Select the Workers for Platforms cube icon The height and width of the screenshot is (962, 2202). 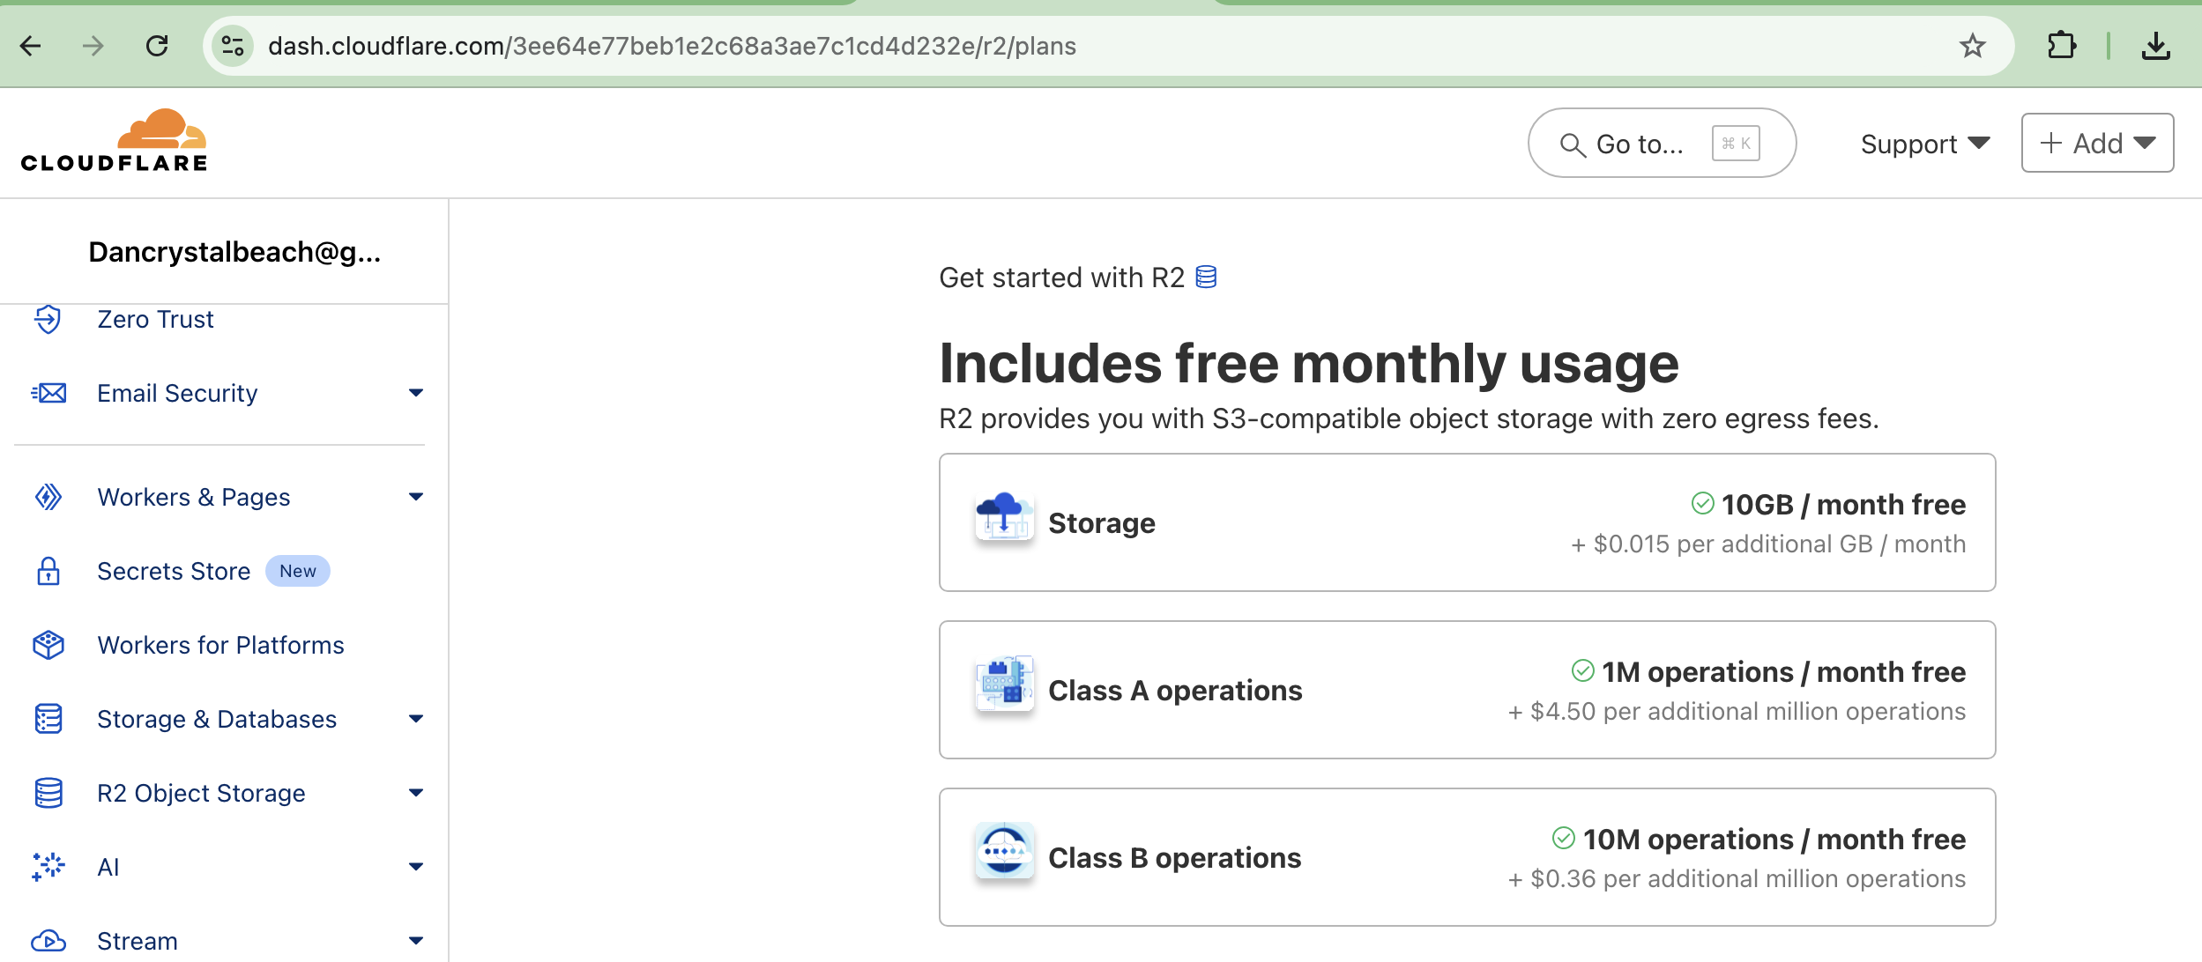[48, 645]
